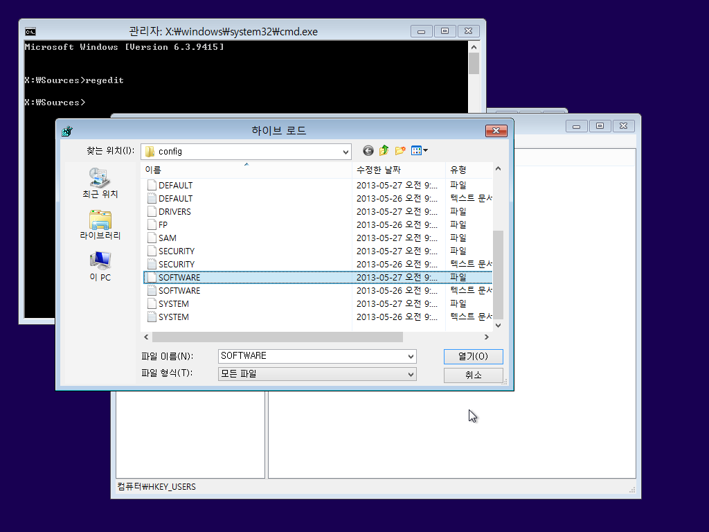Click the SOFTWARE row date 2013-05-27

[x=397, y=277]
